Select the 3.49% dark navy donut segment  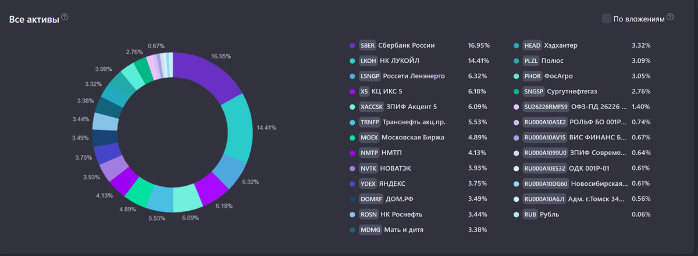pos(104,138)
